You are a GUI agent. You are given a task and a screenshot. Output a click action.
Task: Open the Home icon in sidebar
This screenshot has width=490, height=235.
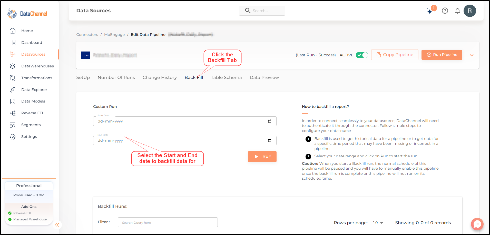tap(13, 31)
